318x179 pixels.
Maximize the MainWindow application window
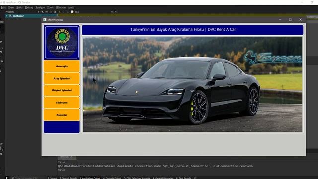[290, 20]
